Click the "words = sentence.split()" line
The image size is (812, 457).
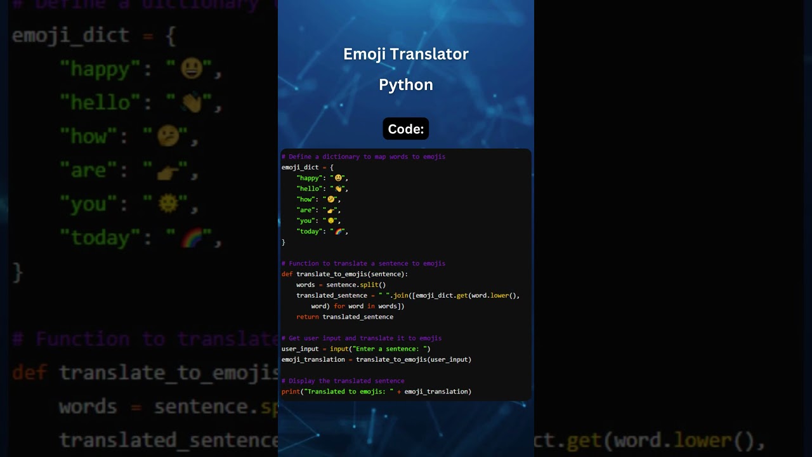coord(341,285)
